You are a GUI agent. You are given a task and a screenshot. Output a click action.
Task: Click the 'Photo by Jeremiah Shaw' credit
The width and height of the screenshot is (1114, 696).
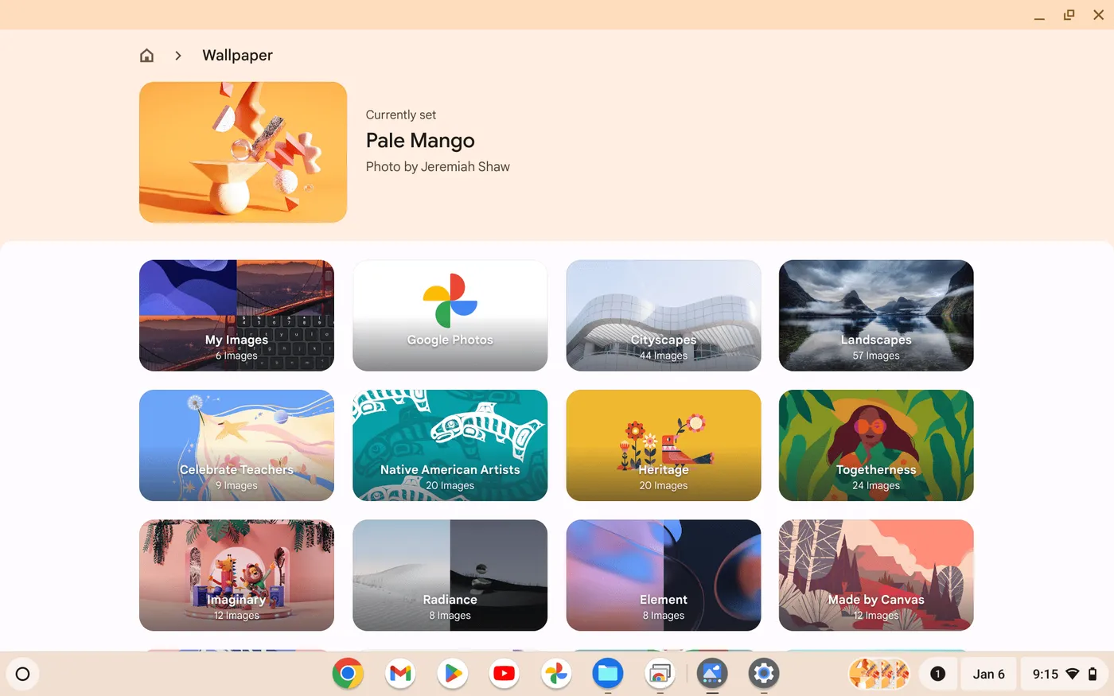(438, 166)
